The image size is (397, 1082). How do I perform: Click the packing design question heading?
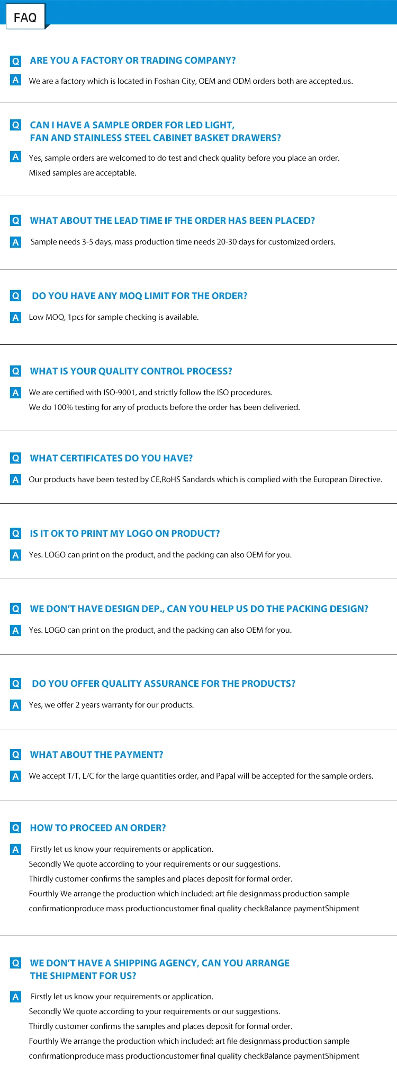[199, 609]
